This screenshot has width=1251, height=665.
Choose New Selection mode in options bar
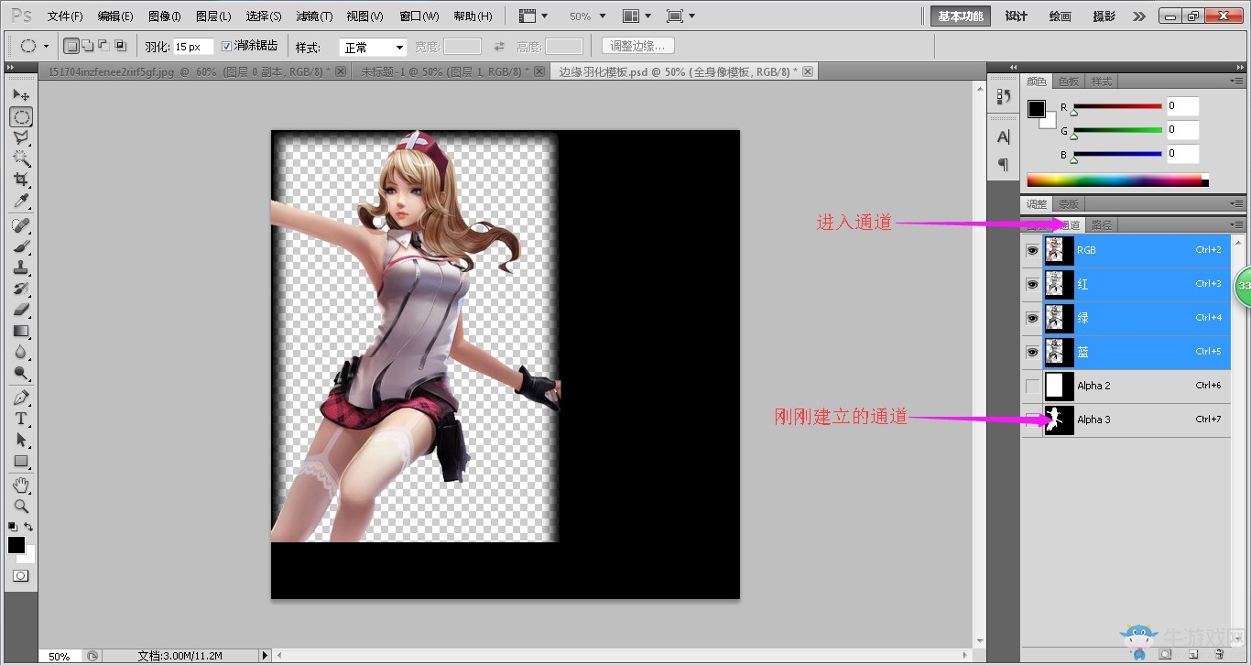coord(72,46)
